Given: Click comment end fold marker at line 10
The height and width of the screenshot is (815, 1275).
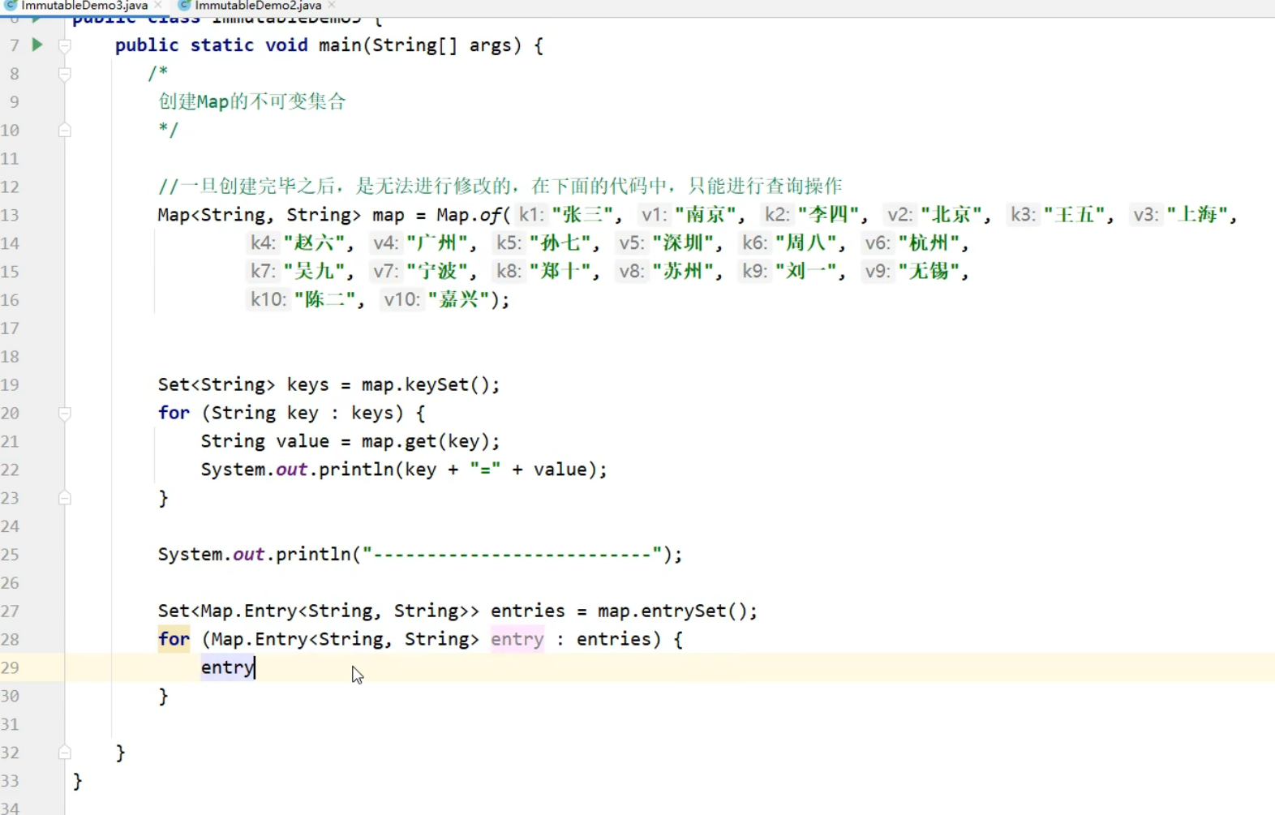Looking at the screenshot, I should [65, 130].
